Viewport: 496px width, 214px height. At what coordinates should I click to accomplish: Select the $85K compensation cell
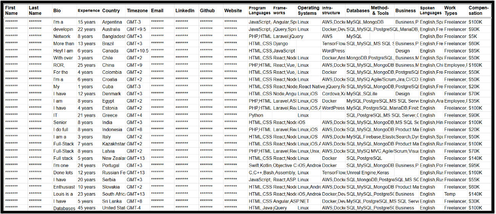tap(475, 51)
